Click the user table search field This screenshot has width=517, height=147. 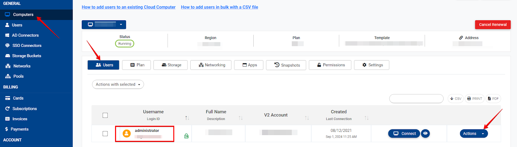point(416,99)
